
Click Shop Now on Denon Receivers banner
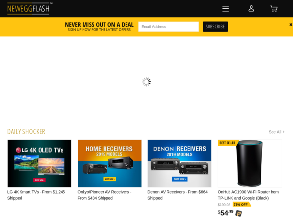180,179
